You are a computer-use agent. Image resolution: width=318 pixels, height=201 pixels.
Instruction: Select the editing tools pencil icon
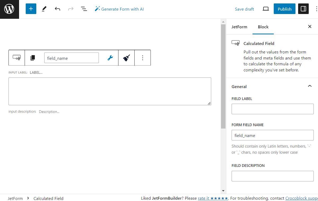44,9
